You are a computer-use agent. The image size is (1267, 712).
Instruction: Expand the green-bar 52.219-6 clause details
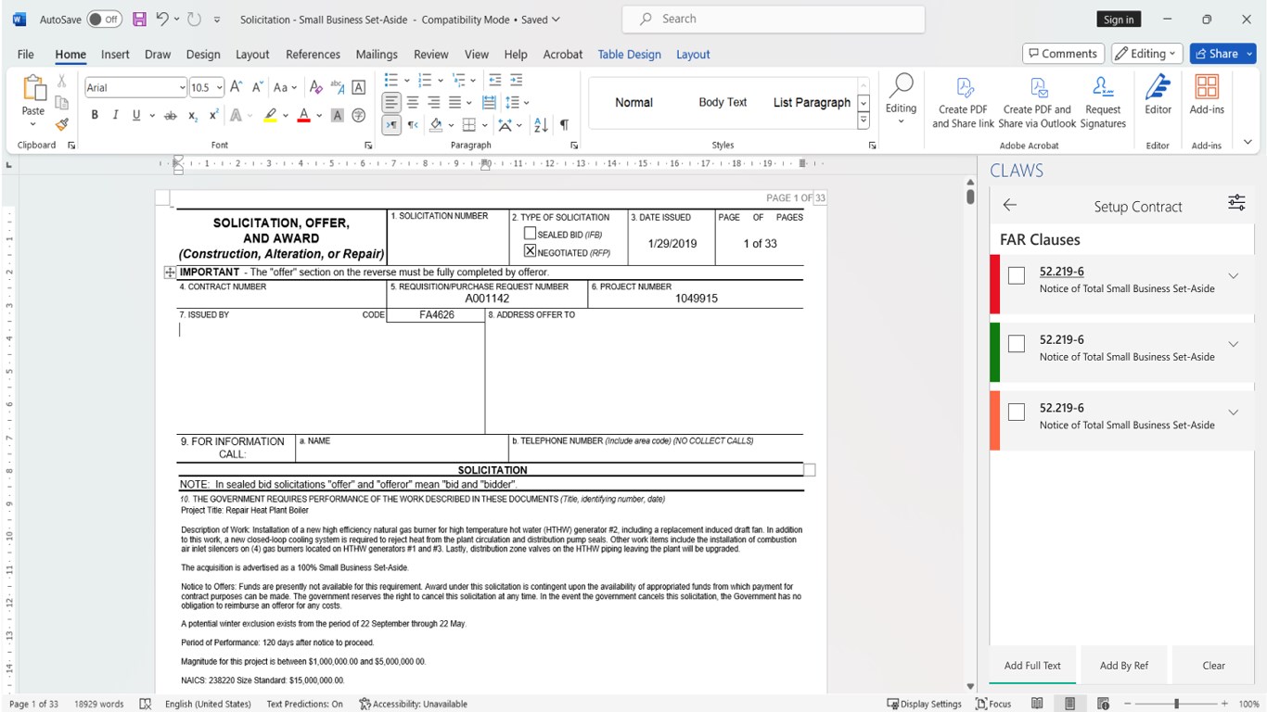[1234, 344]
